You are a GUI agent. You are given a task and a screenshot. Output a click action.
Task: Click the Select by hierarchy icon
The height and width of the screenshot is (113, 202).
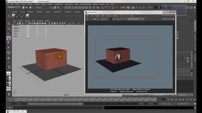tap(51, 8)
